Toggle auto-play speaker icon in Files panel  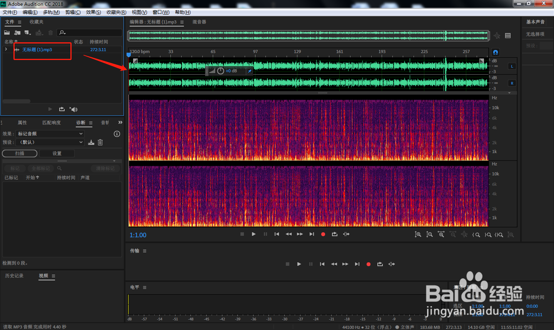tap(73, 109)
